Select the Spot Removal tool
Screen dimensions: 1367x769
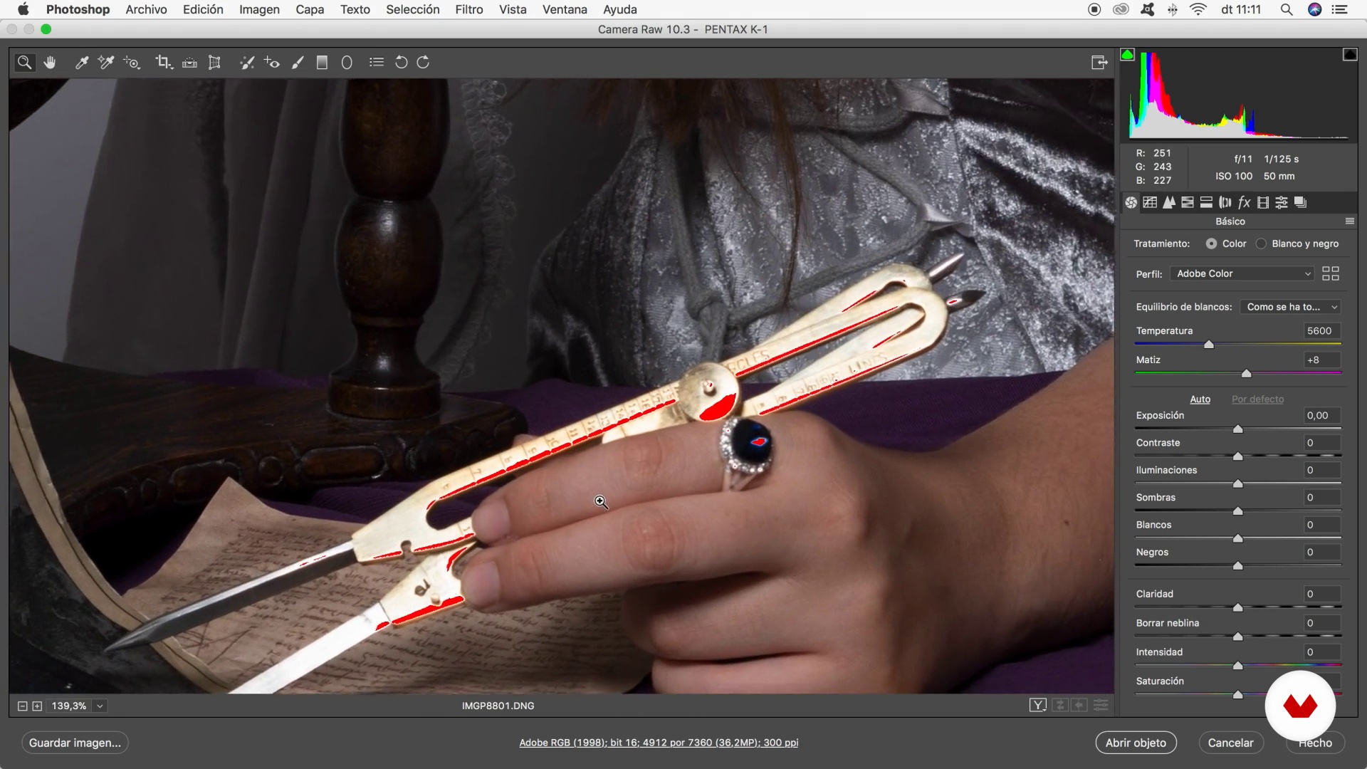247,63
